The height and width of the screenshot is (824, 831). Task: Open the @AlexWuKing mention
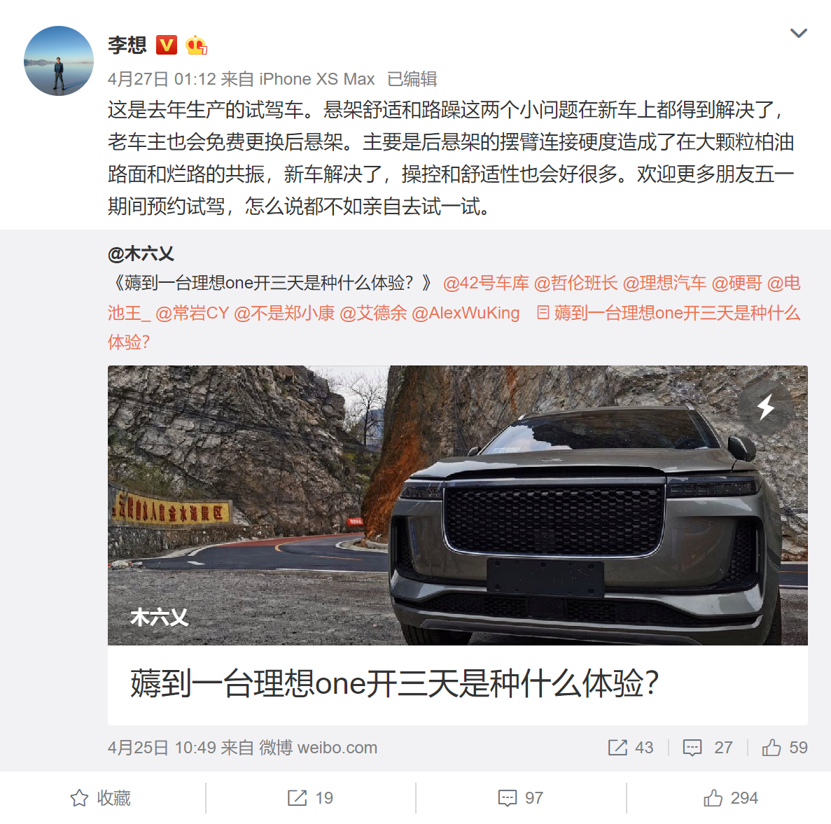click(466, 313)
